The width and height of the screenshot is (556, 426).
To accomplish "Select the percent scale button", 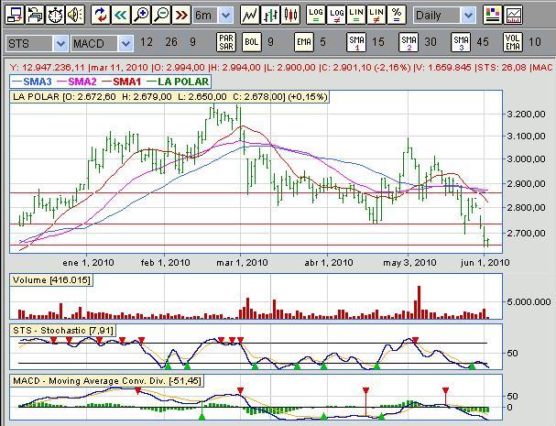I will click(x=397, y=15).
